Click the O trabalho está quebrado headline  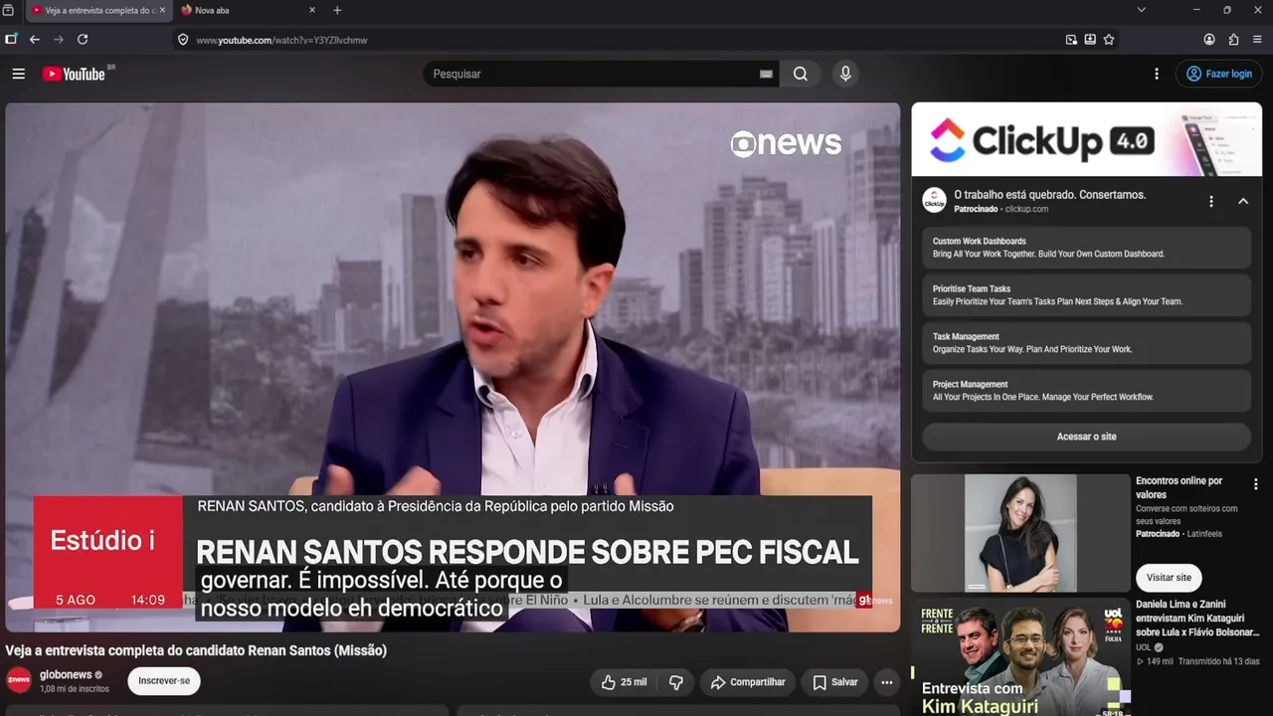1050,195
